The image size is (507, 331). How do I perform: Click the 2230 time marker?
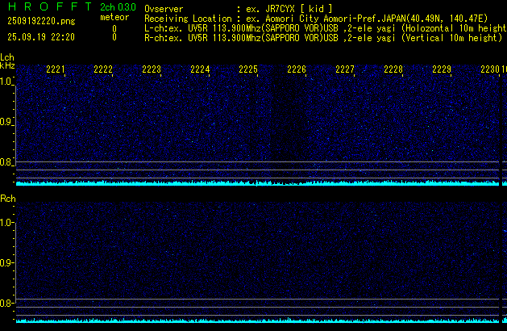(489, 70)
